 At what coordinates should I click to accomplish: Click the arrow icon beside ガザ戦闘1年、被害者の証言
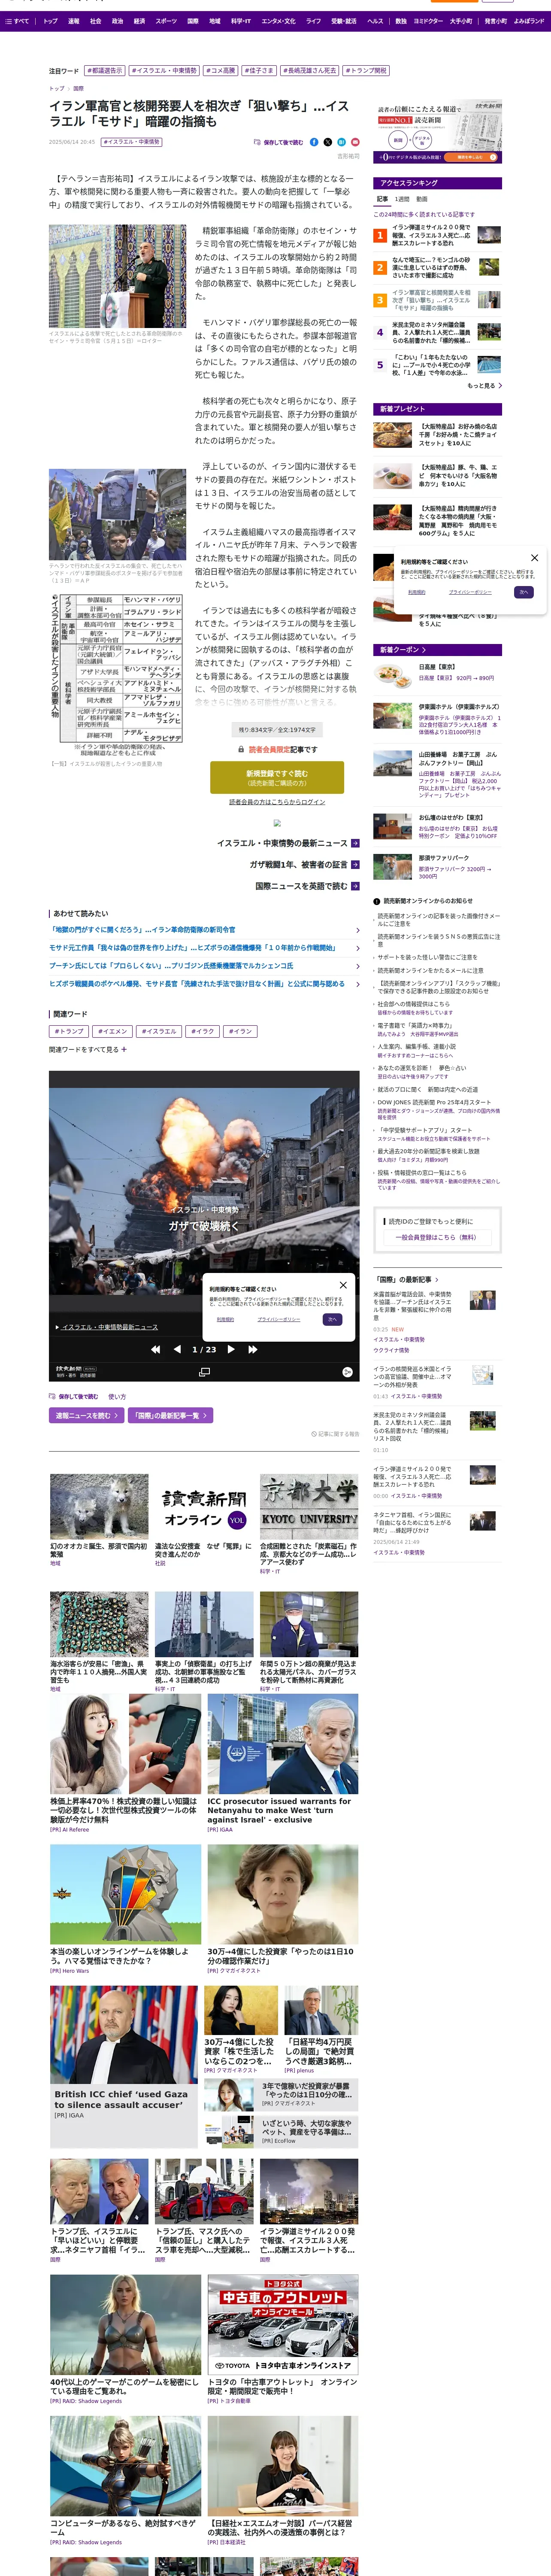click(x=355, y=865)
